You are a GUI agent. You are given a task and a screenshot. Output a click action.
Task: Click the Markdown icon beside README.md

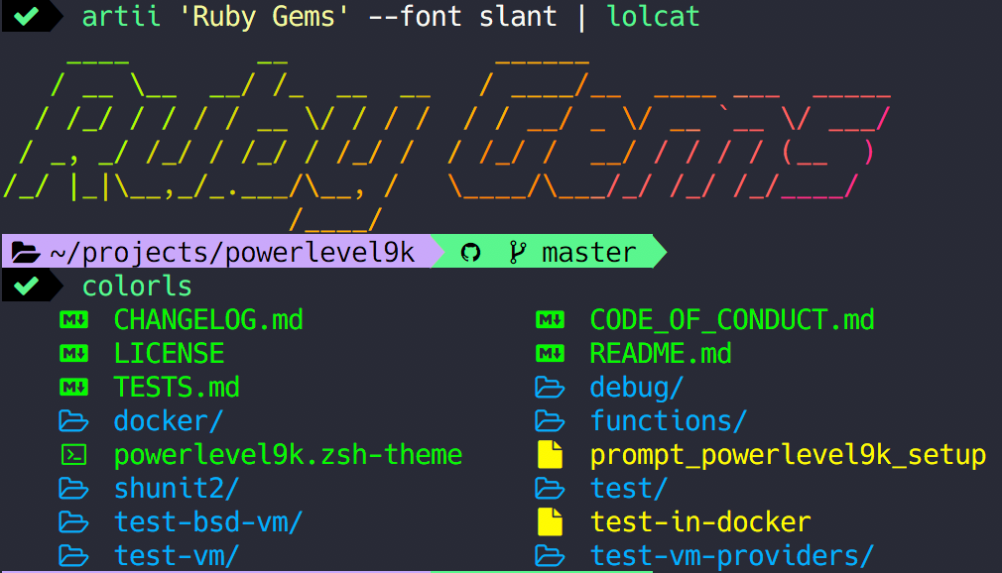(550, 353)
